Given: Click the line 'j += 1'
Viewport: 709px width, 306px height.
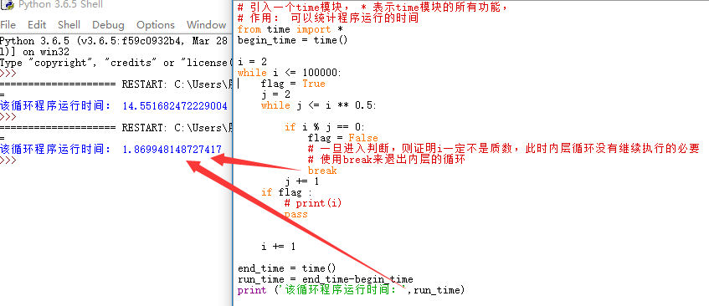Looking at the screenshot, I should pyautogui.click(x=301, y=181).
